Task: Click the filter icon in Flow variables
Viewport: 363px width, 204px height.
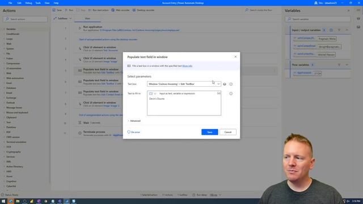Action: click(339, 65)
